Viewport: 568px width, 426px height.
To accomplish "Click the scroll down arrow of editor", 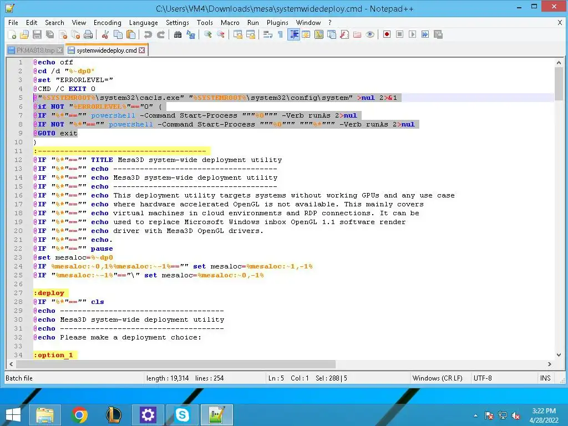I will pyautogui.click(x=559, y=355).
